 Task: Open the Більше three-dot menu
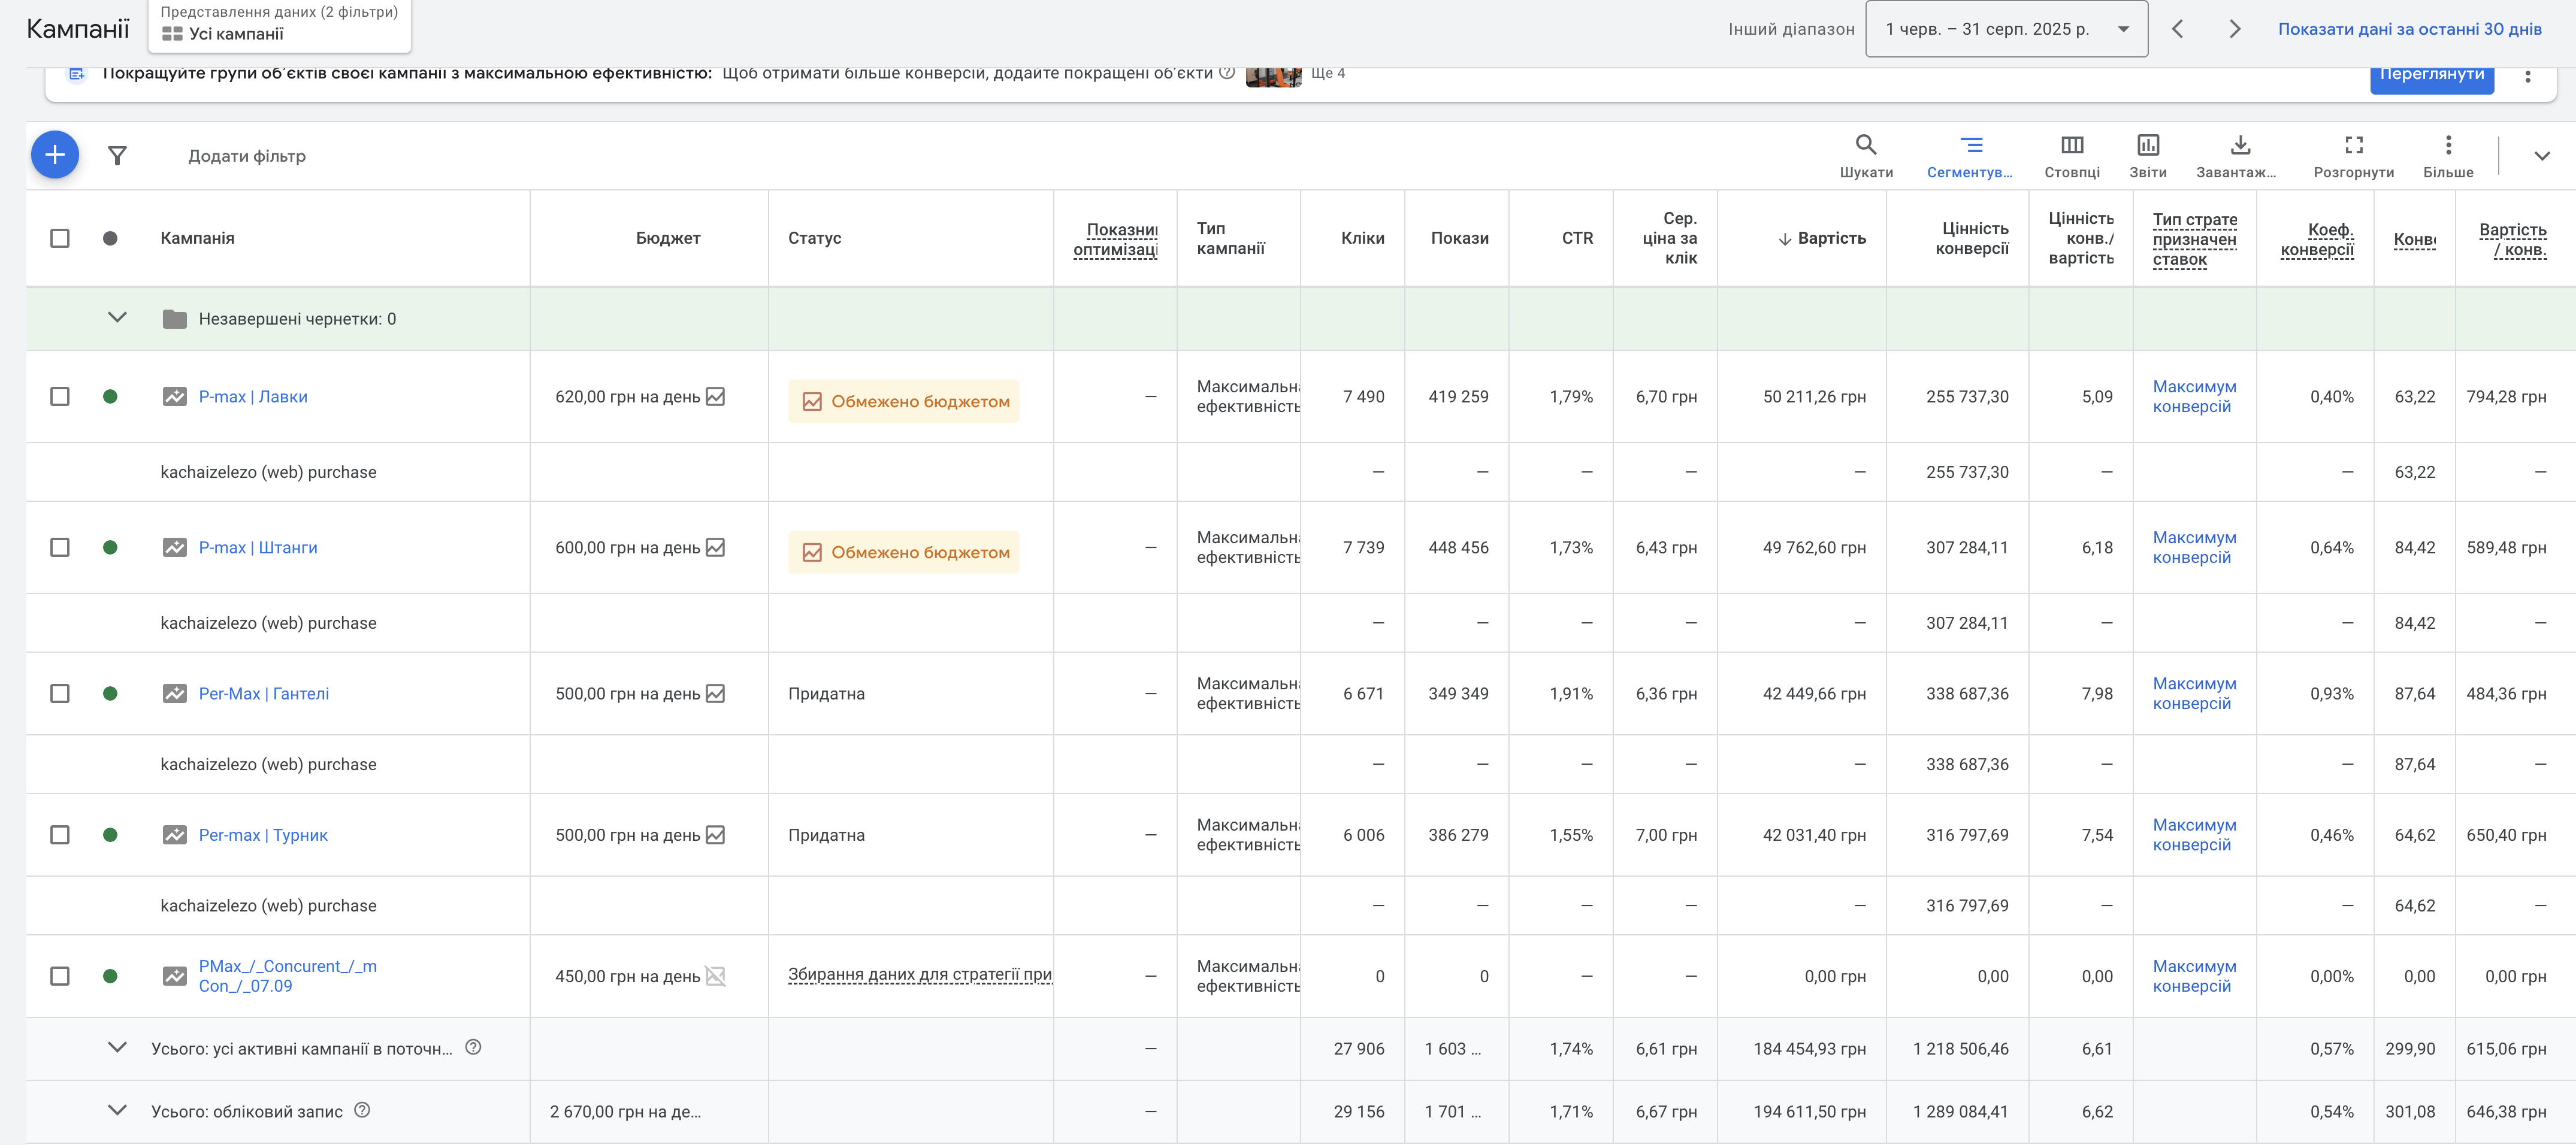(2447, 155)
